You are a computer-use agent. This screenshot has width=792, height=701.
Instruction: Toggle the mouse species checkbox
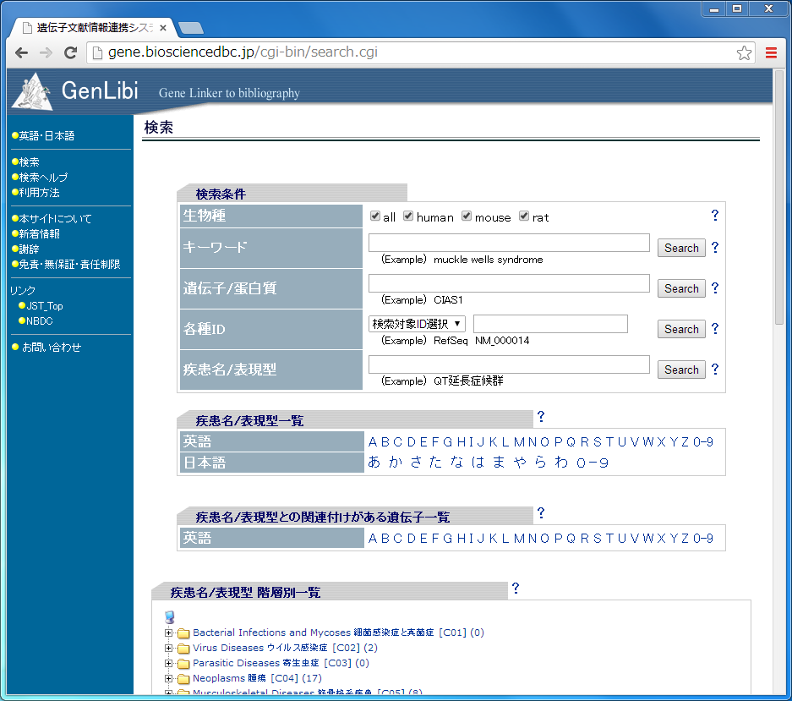point(467,216)
